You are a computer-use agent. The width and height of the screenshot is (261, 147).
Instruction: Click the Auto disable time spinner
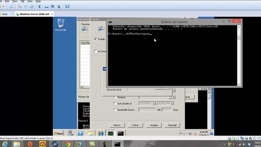point(172,103)
